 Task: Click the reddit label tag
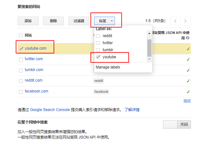[x=99, y=81]
